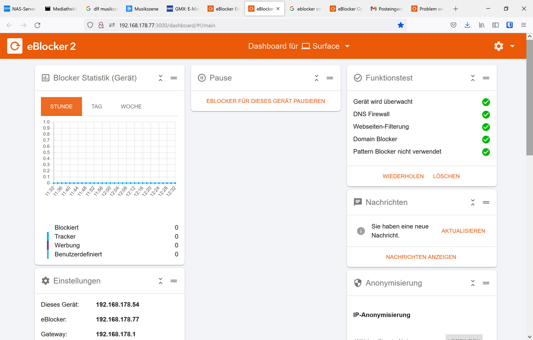Click info icon beside new message text
The width and height of the screenshot is (533, 340).
coord(361,231)
